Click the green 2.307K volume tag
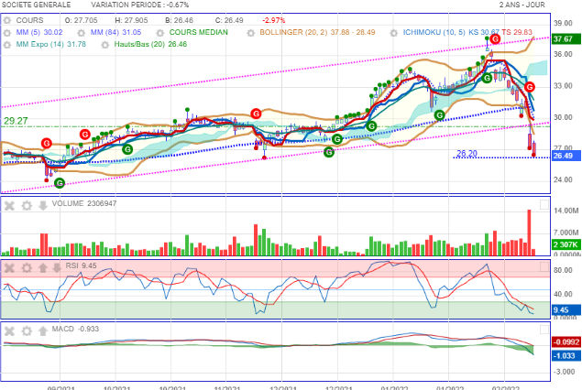Image resolution: width=582 pixels, height=390 pixels. 566,244
